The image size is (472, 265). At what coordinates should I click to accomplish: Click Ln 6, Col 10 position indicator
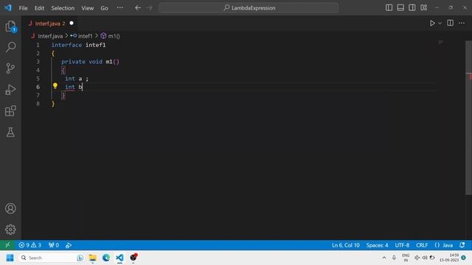coord(346,245)
